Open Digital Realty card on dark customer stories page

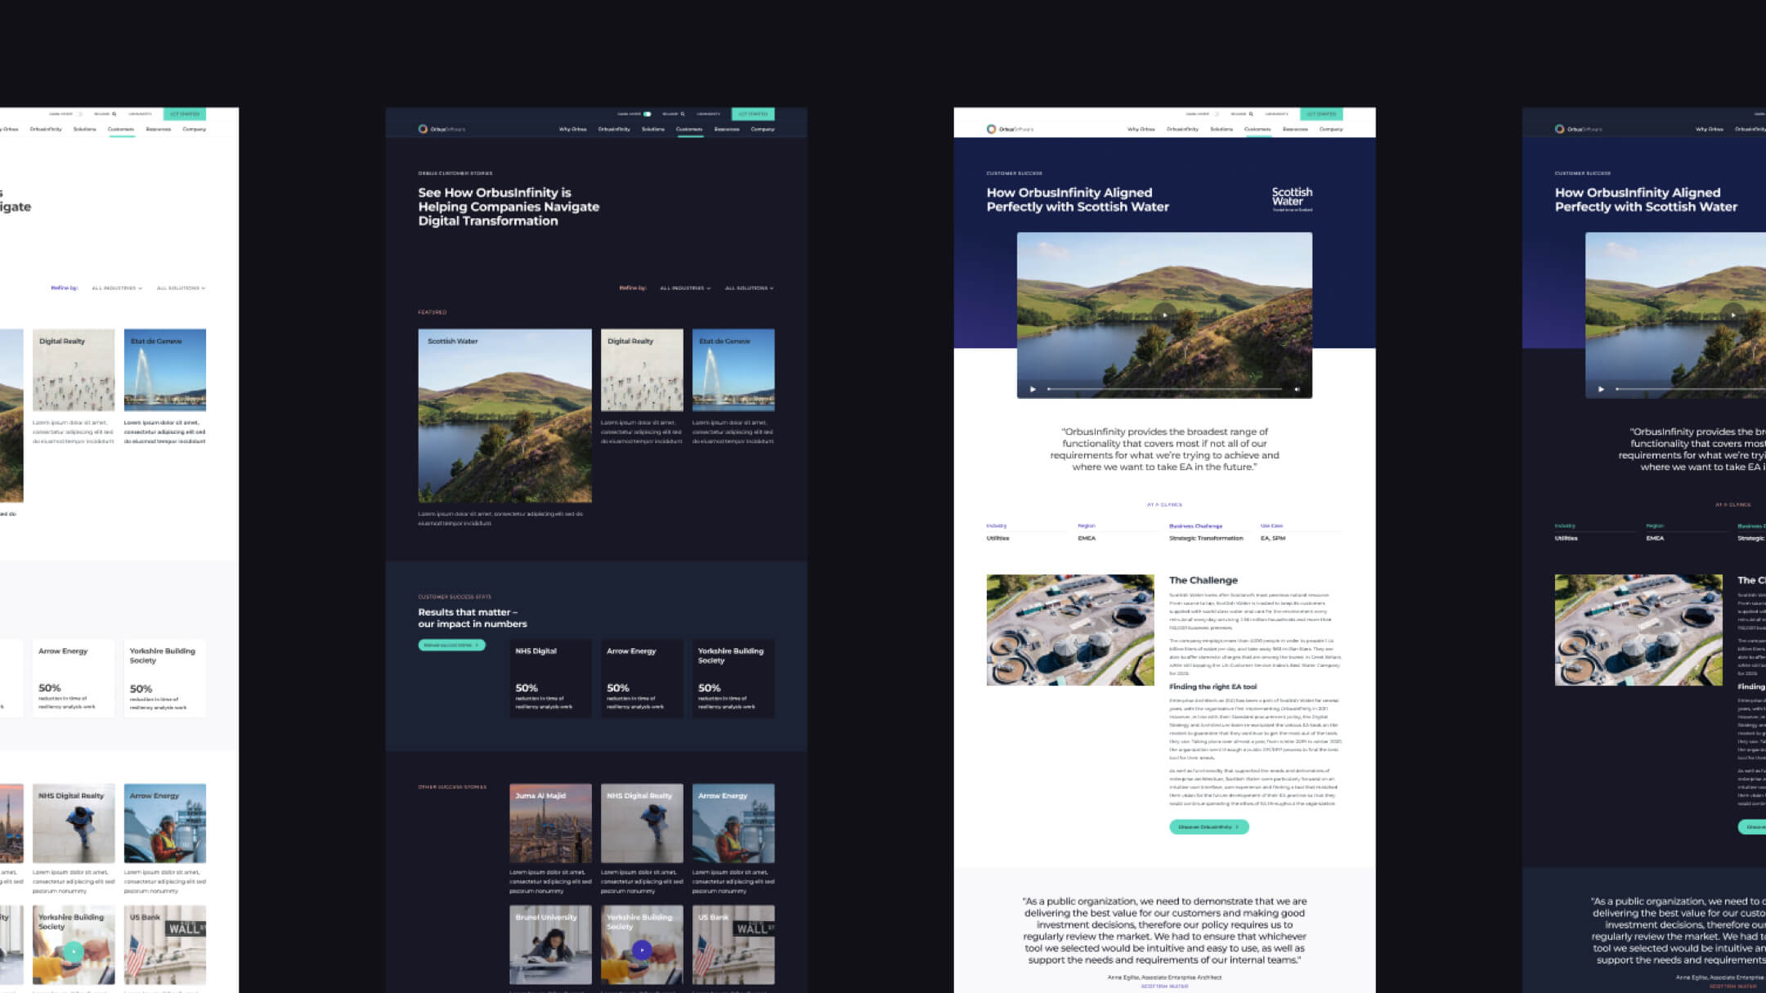tap(642, 370)
